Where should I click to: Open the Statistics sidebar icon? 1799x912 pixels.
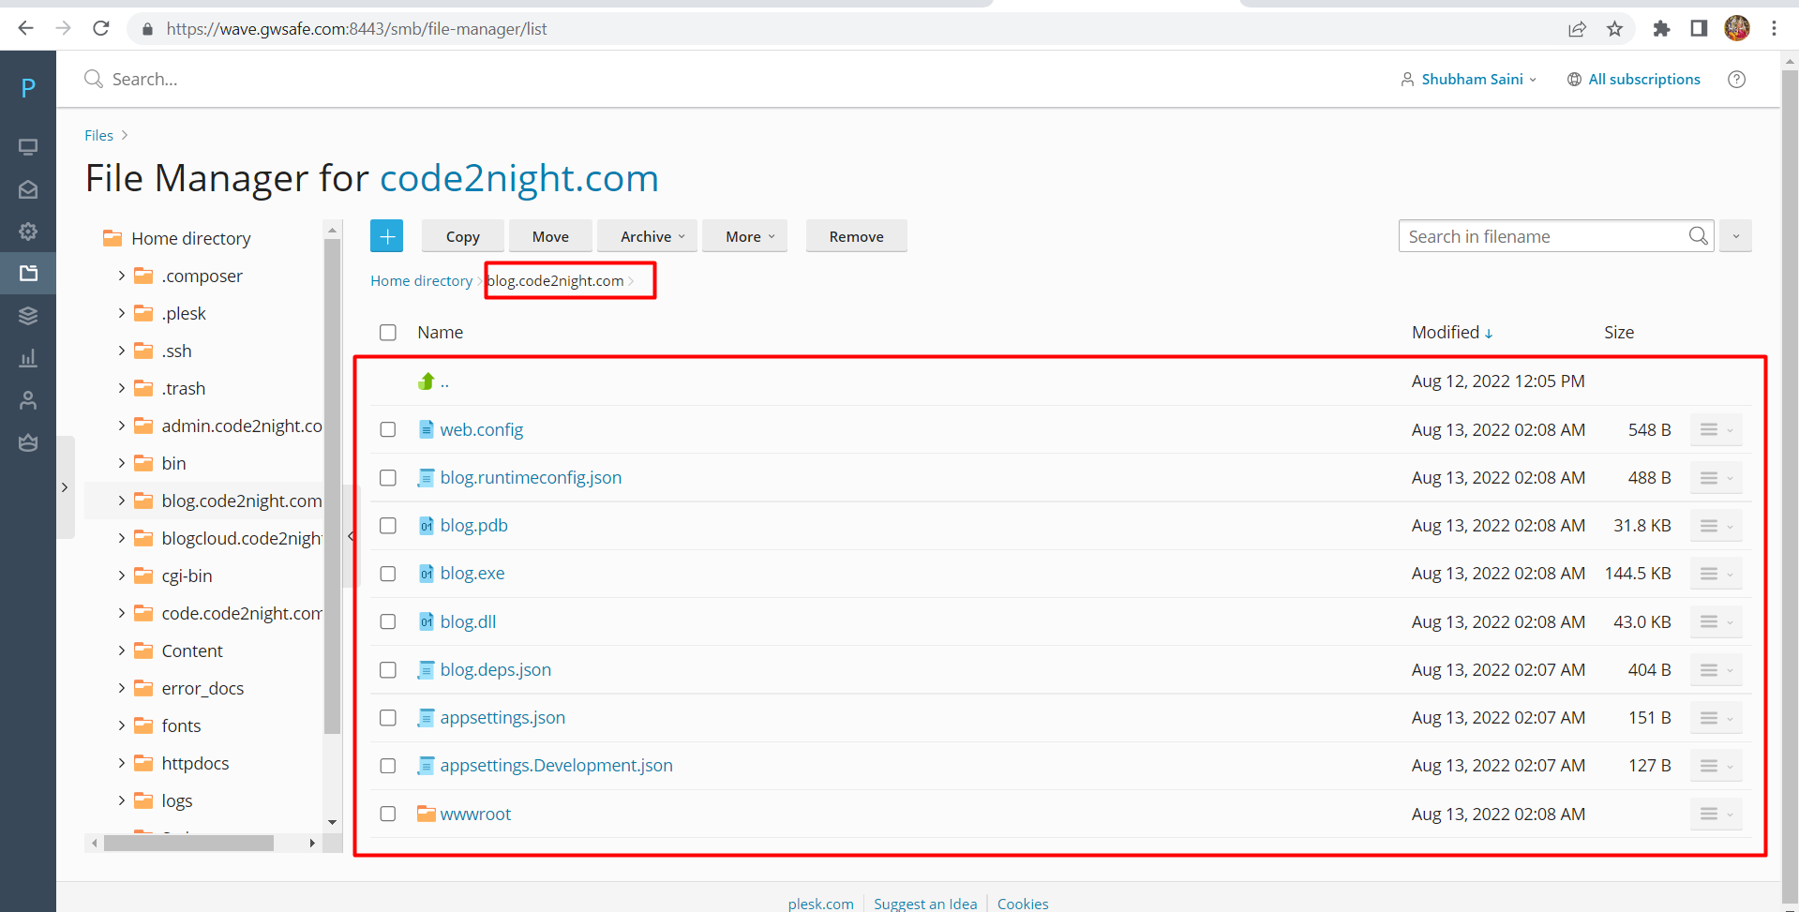coord(28,358)
